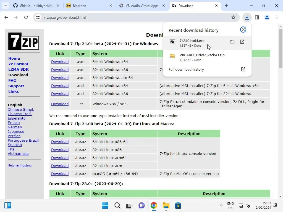Switch site language to Vietnamese
283x212 pixels.
[x=18, y=153]
